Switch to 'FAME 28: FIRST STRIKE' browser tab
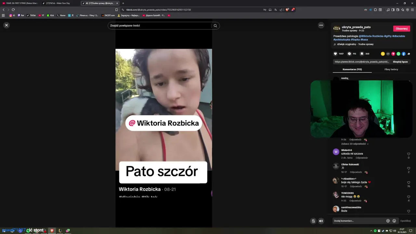 click(x=20, y=3)
